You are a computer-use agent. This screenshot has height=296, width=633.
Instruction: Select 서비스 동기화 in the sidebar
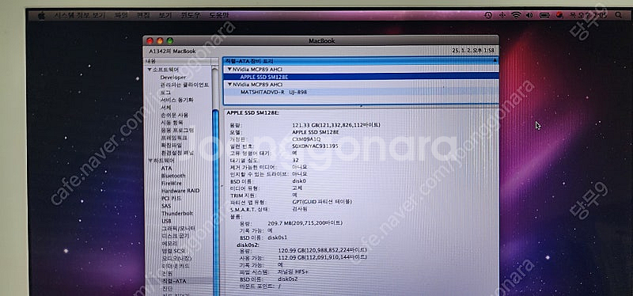pos(176,100)
